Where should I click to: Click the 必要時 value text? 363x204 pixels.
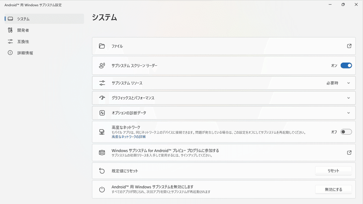[332, 83]
